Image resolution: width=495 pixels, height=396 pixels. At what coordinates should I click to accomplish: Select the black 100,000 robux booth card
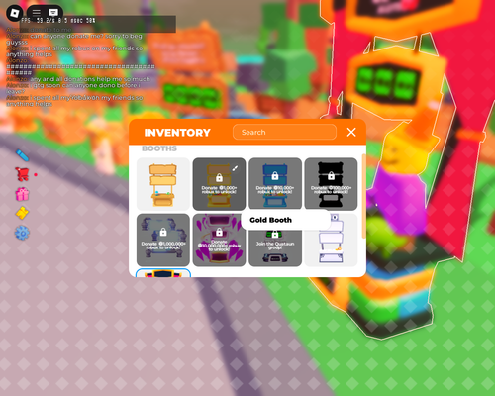(x=331, y=184)
